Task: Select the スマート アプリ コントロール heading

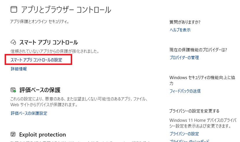Action: 49,42
